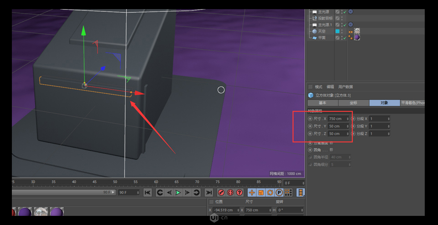Click target tag on 主光源 row

[351, 12]
